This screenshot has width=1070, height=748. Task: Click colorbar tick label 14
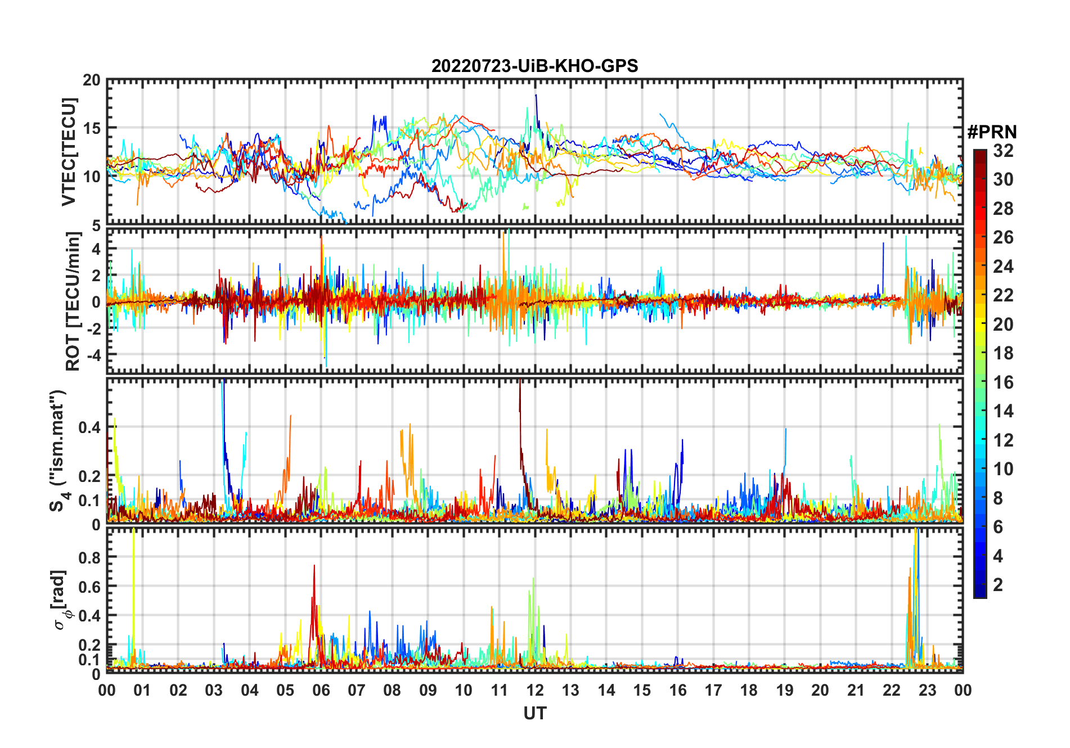[x=1003, y=411]
